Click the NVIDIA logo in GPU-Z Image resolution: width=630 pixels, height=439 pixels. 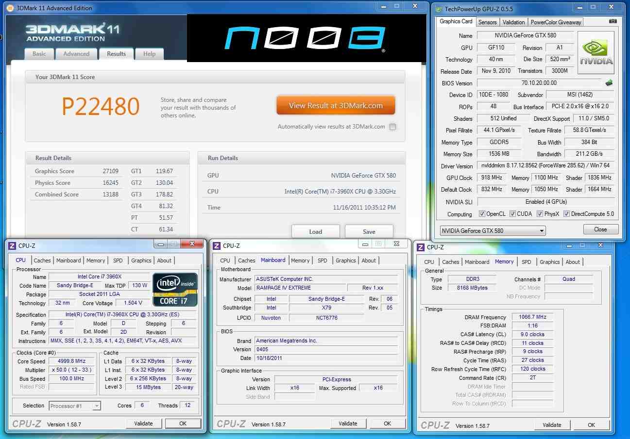[x=596, y=53]
